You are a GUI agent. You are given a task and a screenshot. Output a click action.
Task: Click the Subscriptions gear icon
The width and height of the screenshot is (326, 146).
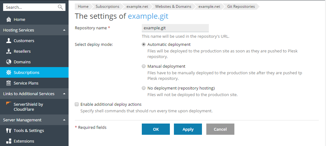click(9, 72)
